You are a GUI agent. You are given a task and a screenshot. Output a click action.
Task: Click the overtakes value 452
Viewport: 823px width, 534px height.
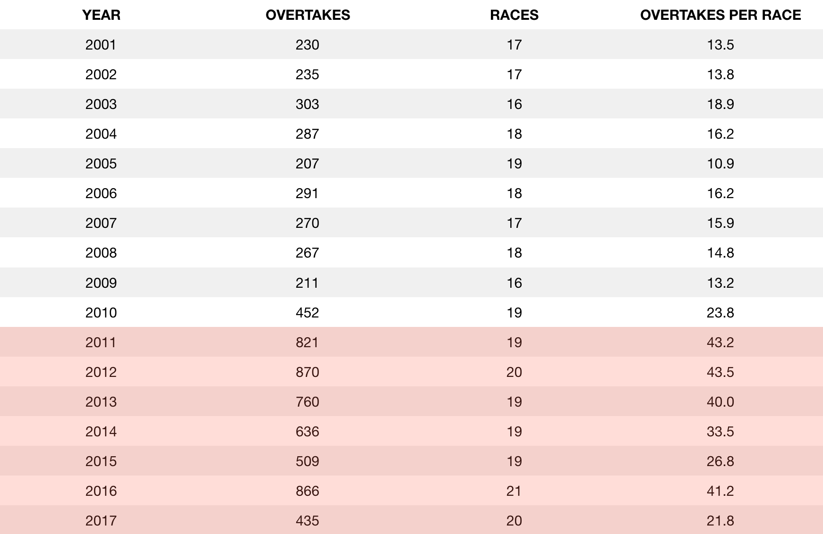click(307, 313)
